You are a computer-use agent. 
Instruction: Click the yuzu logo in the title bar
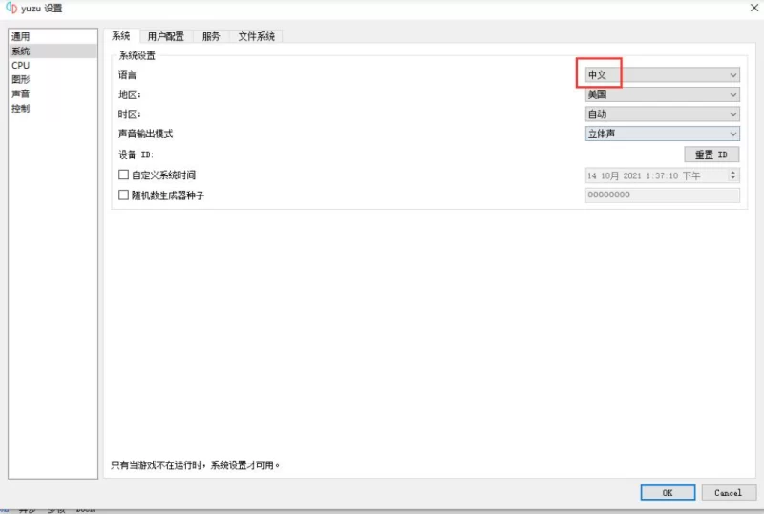[11, 8]
